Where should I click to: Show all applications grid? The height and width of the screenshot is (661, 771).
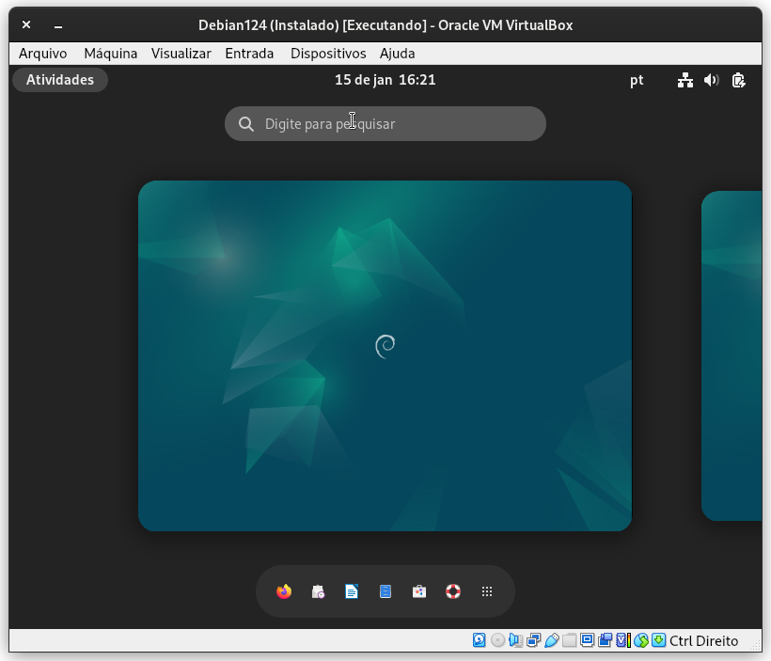click(487, 591)
